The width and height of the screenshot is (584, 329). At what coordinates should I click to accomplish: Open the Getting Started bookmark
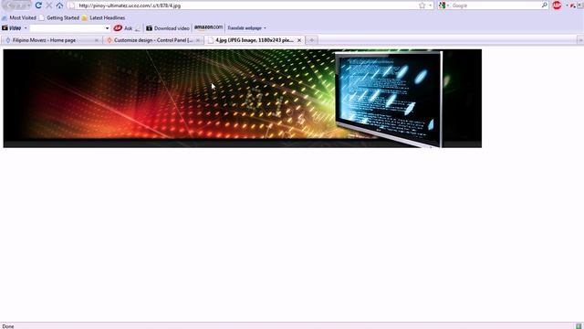coord(59,17)
